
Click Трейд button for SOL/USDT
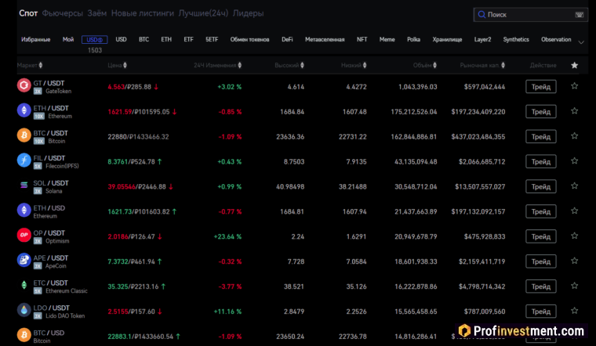click(541, 186)
